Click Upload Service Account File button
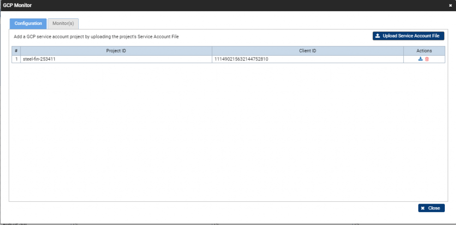456x225 pixels. tap(408, 36)
